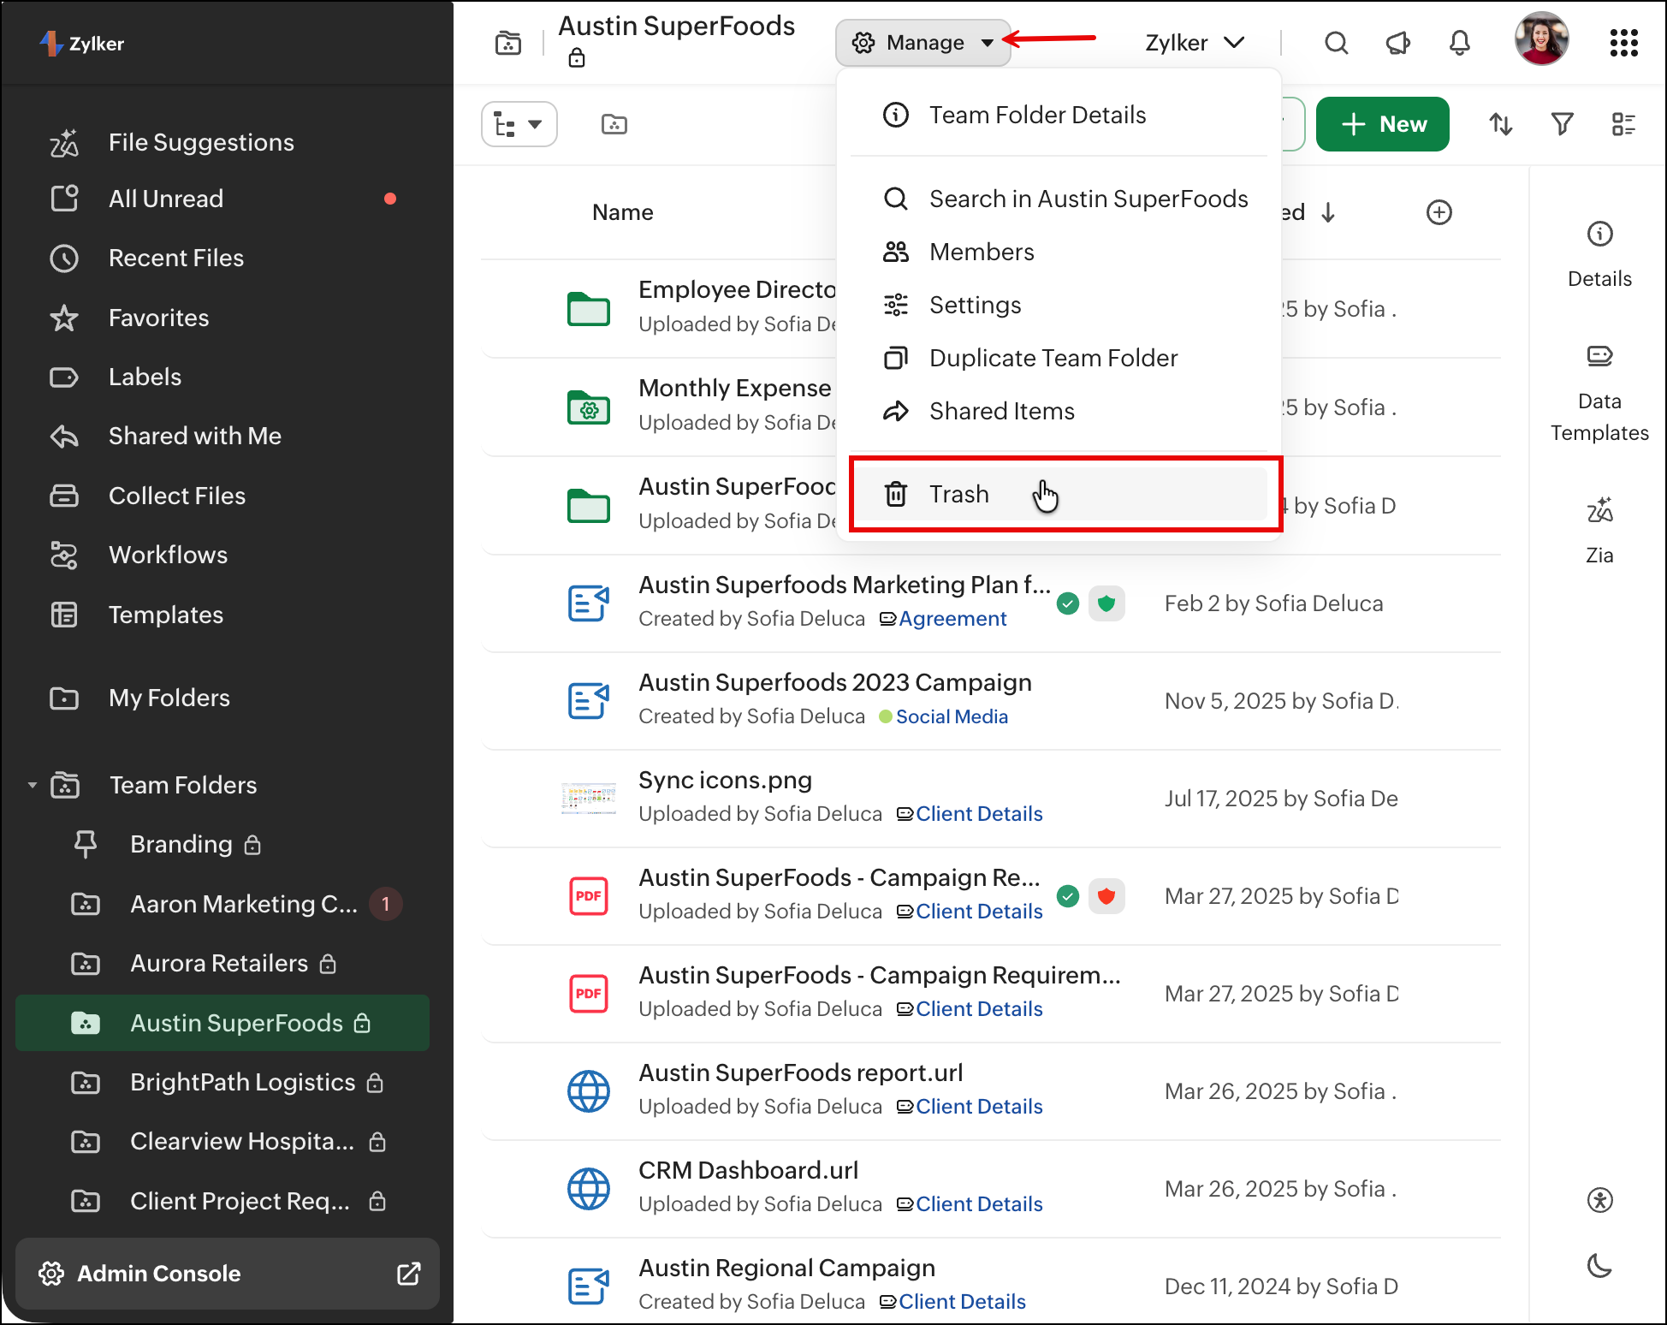1667x1325 pixels.
Task: Click the green New button
Action: click(1382, 125)
